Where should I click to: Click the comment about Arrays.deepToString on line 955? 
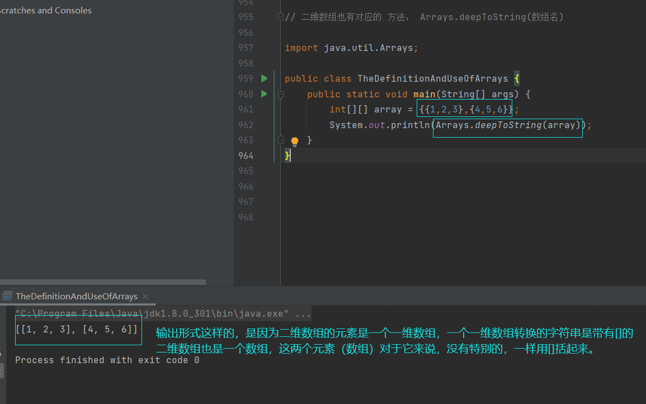[x=425, y=17]
